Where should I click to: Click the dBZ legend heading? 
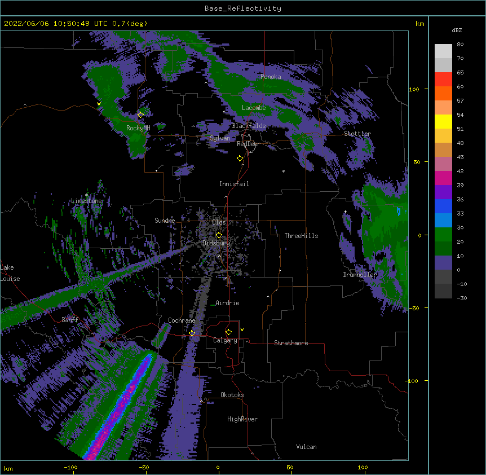(457, 30)
